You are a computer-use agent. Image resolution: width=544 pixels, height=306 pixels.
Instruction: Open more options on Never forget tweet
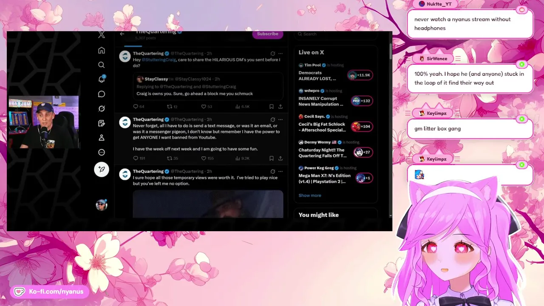280,119
